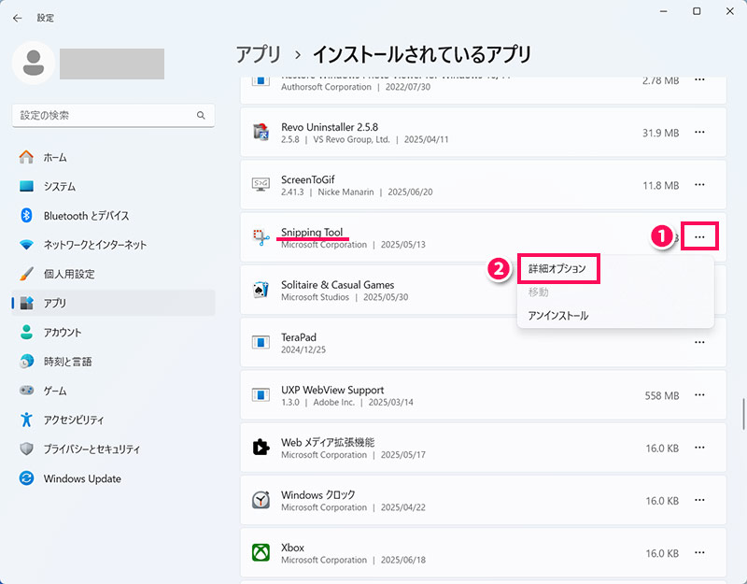Open アカウント settings
This screenshot has height=584, width=747.
[x=113, y=333]
